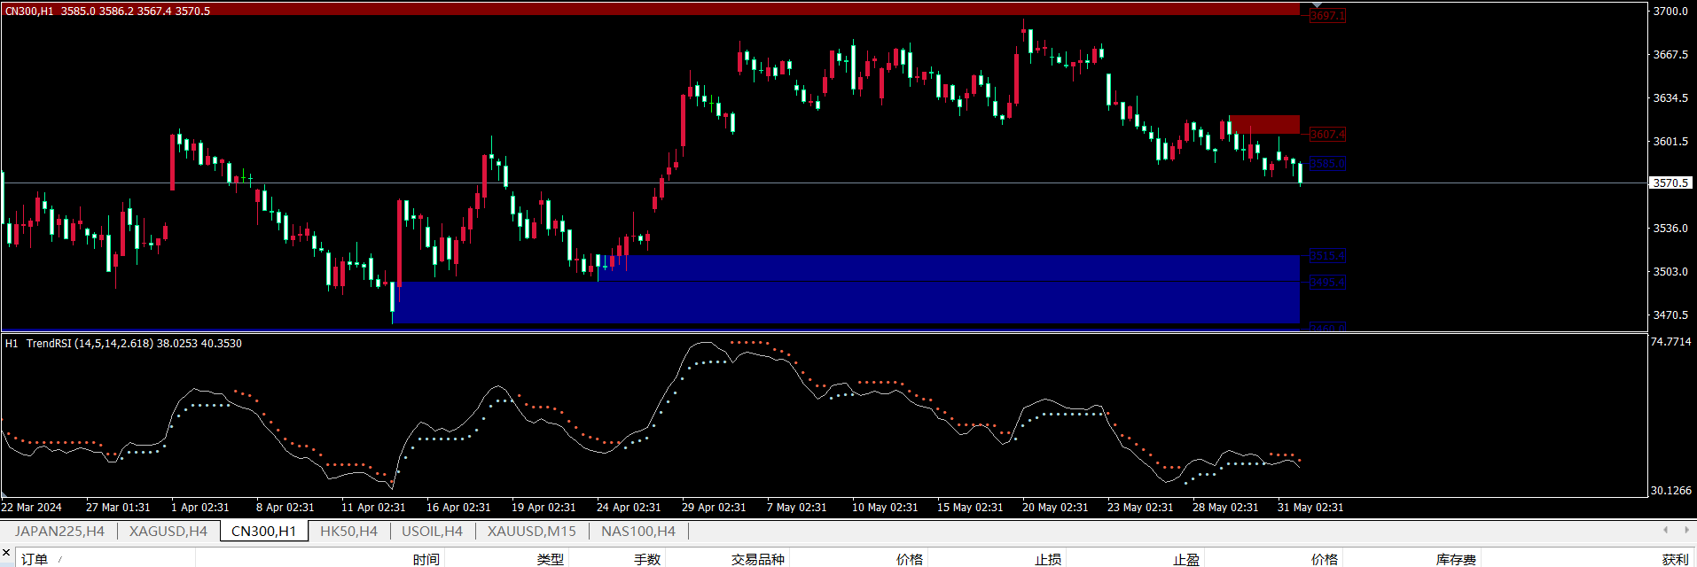
Task: Click the 20 May 02:31 time label
Action: (1055, 508)
